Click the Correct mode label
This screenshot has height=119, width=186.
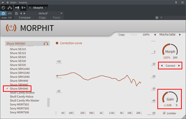(x=170, y=66)
